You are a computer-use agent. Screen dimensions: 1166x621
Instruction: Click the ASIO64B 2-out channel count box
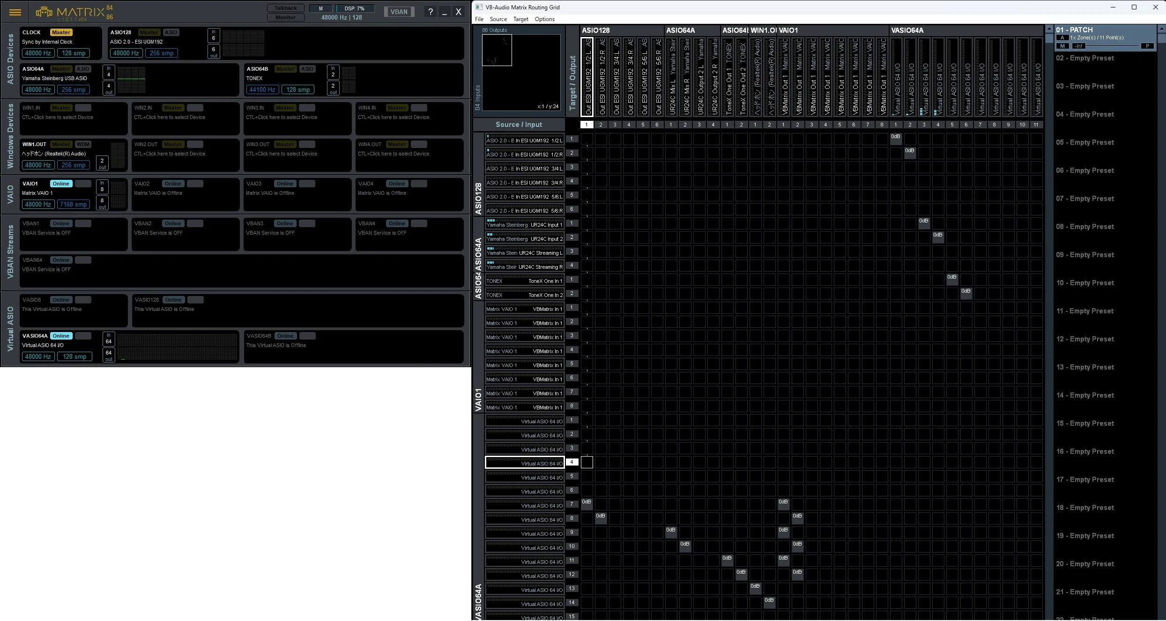click(333, 88)
